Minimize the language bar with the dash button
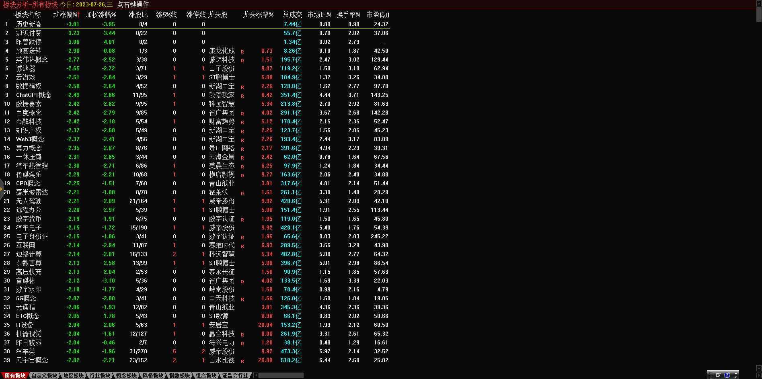This screenshot has height=379, width=762. pos(735,373)
